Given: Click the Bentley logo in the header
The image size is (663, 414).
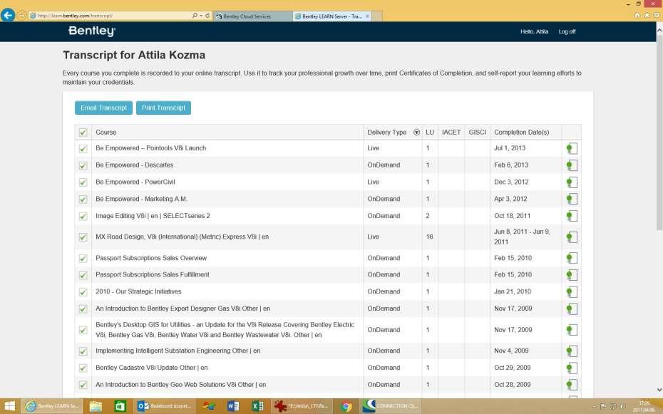Looking at the screenshot, I should (x=92, y=31).
